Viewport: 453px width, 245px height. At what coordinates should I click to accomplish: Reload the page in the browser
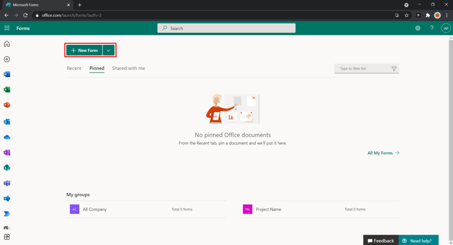(25, 15)
